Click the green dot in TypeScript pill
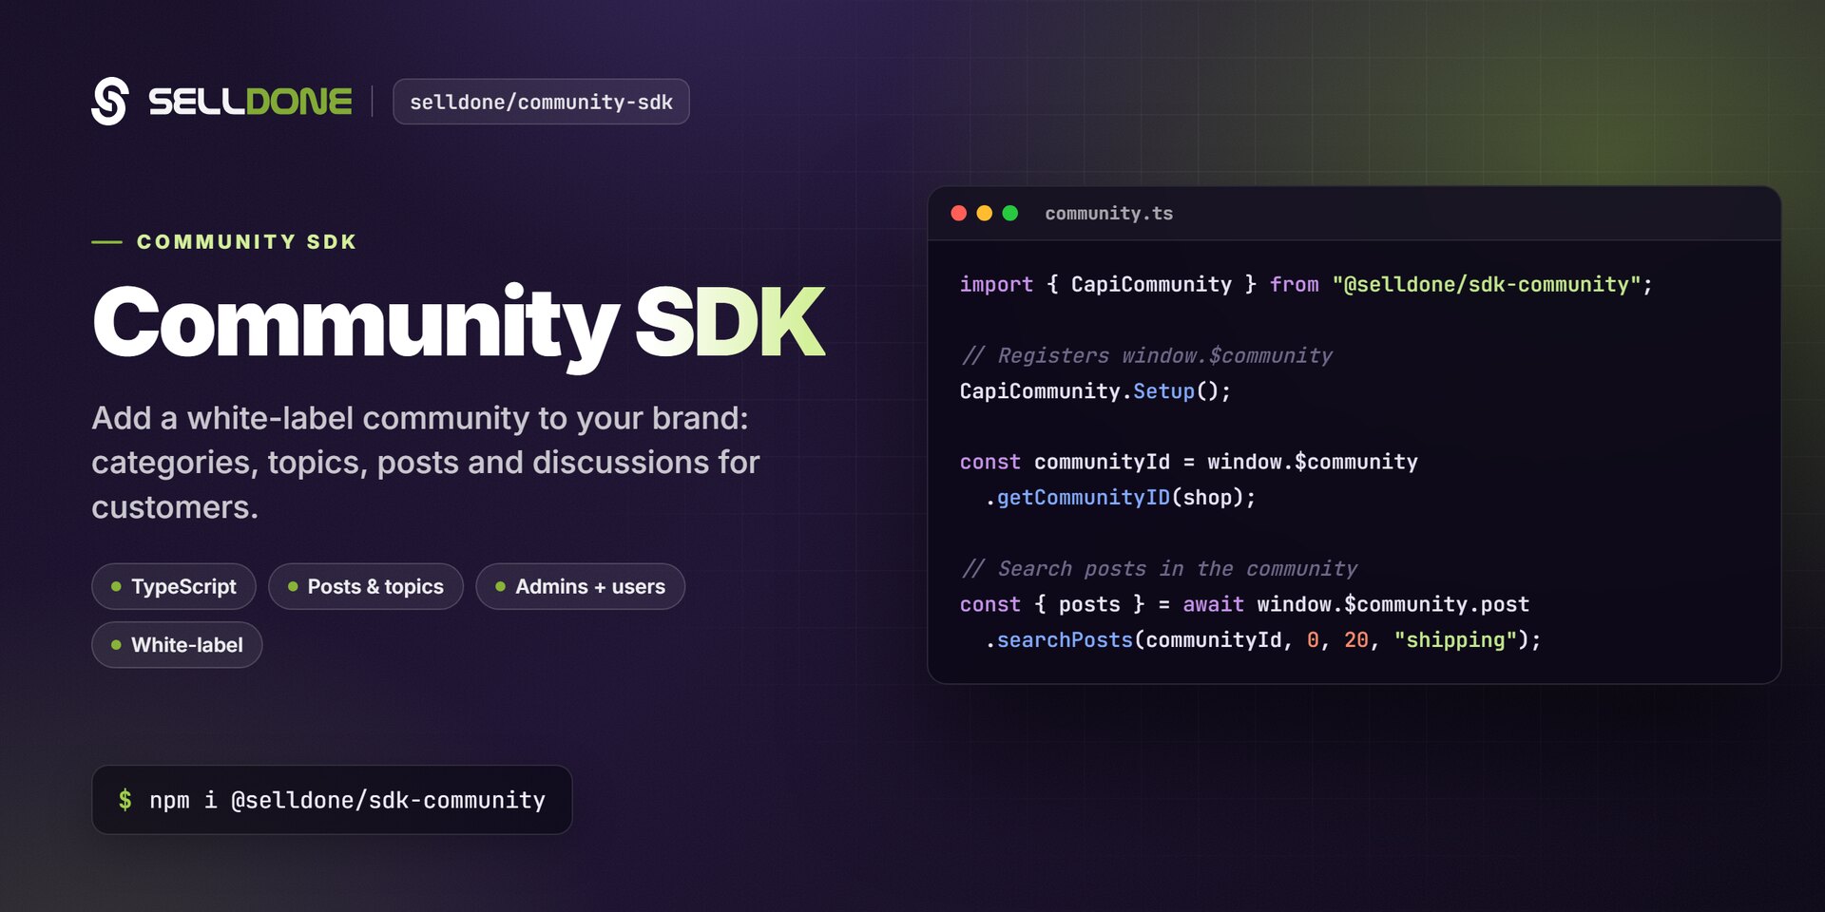This screenshot has height=912, width=1825. coord(116,587)
